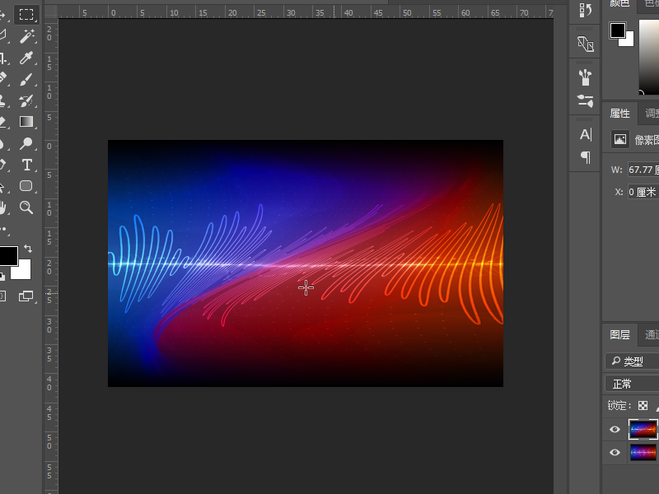Select the Gradient tool
This screenshot has width=659, height=494.
(26, 122)
